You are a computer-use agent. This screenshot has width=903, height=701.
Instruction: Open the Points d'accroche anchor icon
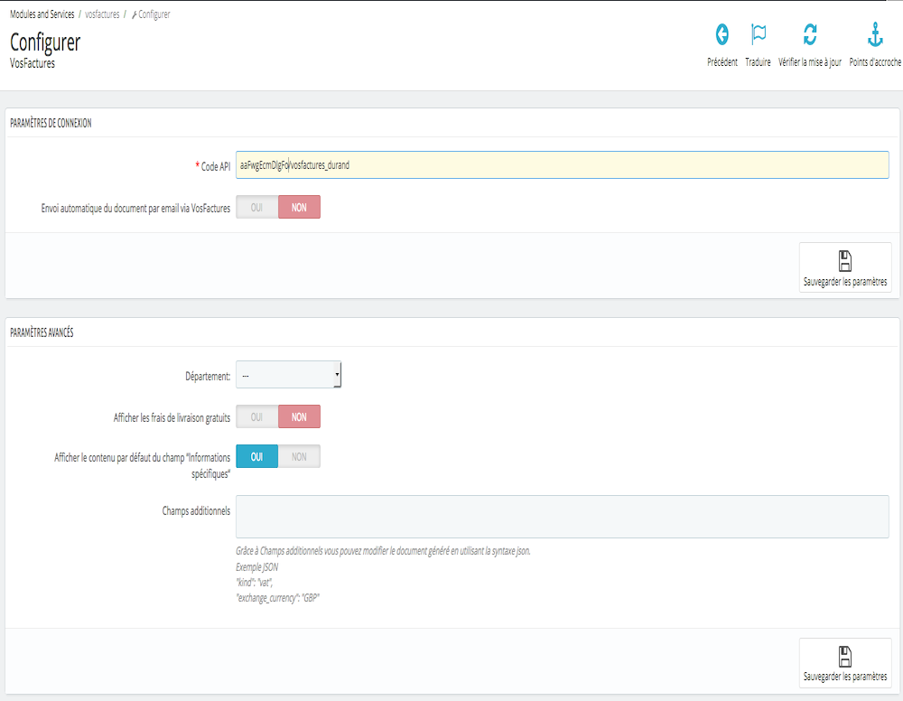coord(875,34)
